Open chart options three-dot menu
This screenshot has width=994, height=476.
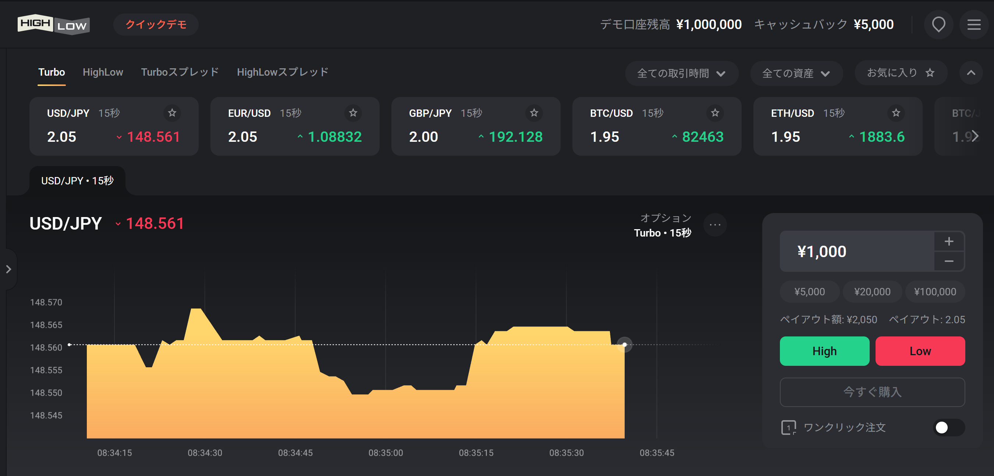click(x=715, y=225)
